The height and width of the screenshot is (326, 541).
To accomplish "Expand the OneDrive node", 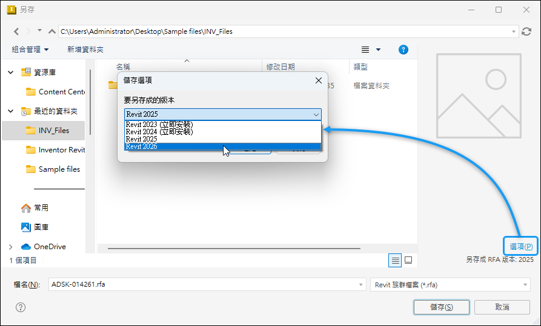I will [x=11, y=247].
